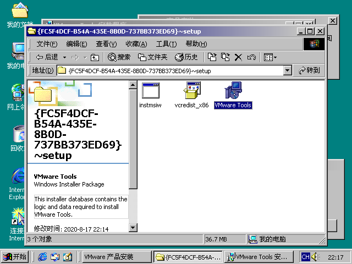Open the 收藏(A) menu
The height and width of the screenshot is (264, 352).
(136, 44)
